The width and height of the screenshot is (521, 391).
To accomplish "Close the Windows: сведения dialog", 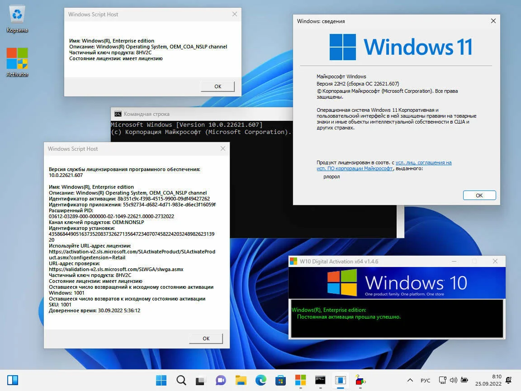I will [493, 21].
